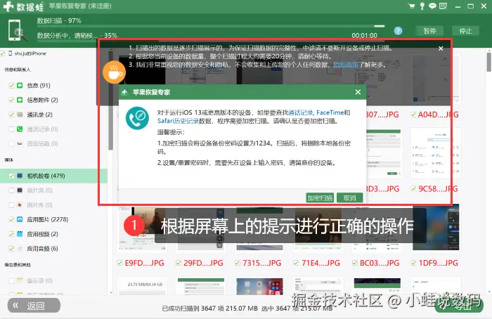Select 相机胶卷 (479) category row
Screen dimensions: 492x319
coord(53,176)
